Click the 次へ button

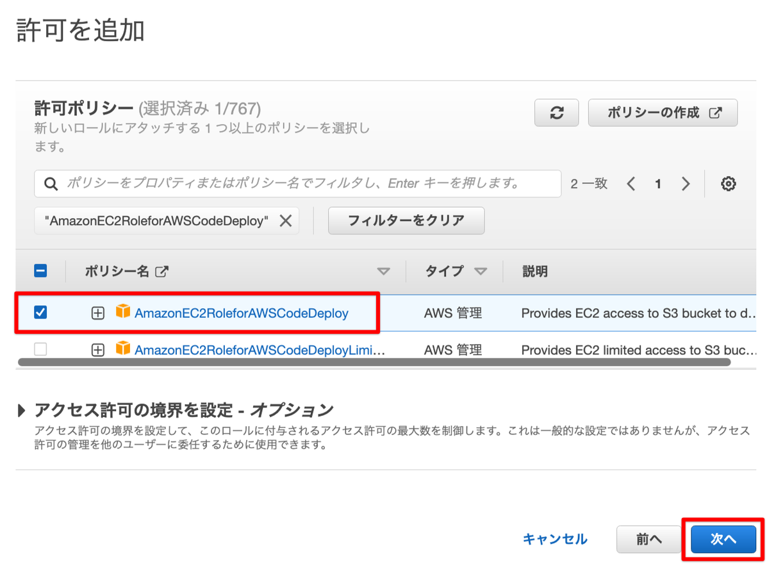(724, 539)
